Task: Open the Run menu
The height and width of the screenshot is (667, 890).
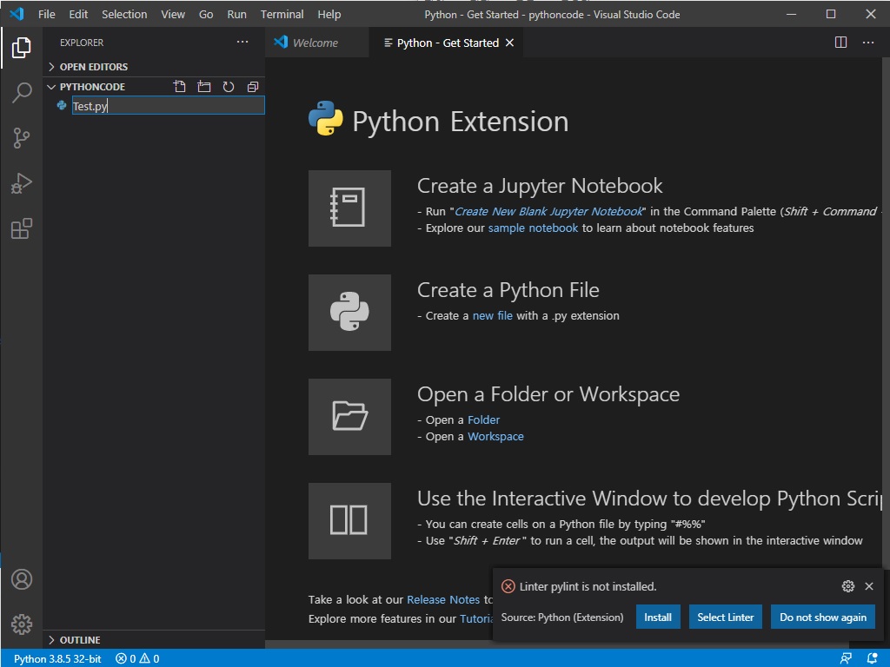Action: [x=236, y=14]
